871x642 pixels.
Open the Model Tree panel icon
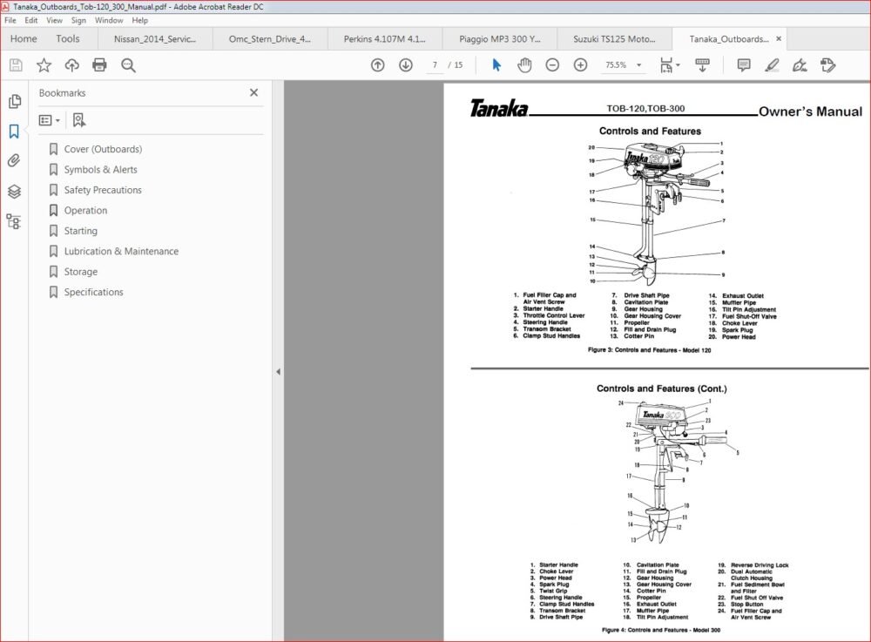click(x=14, y=221)
